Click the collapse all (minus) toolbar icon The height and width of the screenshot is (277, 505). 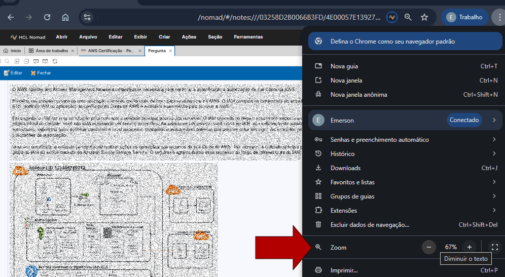(x=26, y=61)
